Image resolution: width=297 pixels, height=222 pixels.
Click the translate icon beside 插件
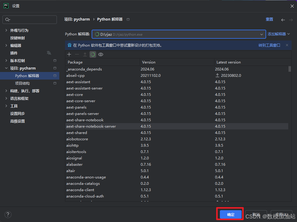coord(49,53)
